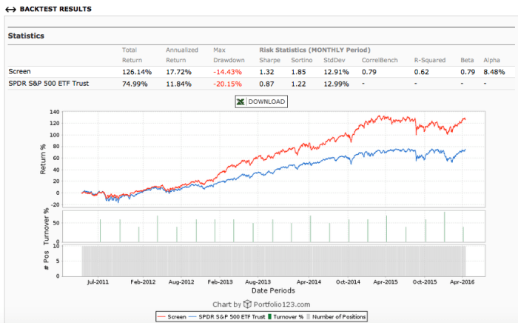Toggle the blue SPDR S&P 500 legend entry

(227, 317)
